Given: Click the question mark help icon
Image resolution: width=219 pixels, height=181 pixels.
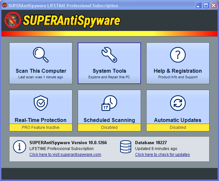Looking at the screenshot, I should point(178,55).
